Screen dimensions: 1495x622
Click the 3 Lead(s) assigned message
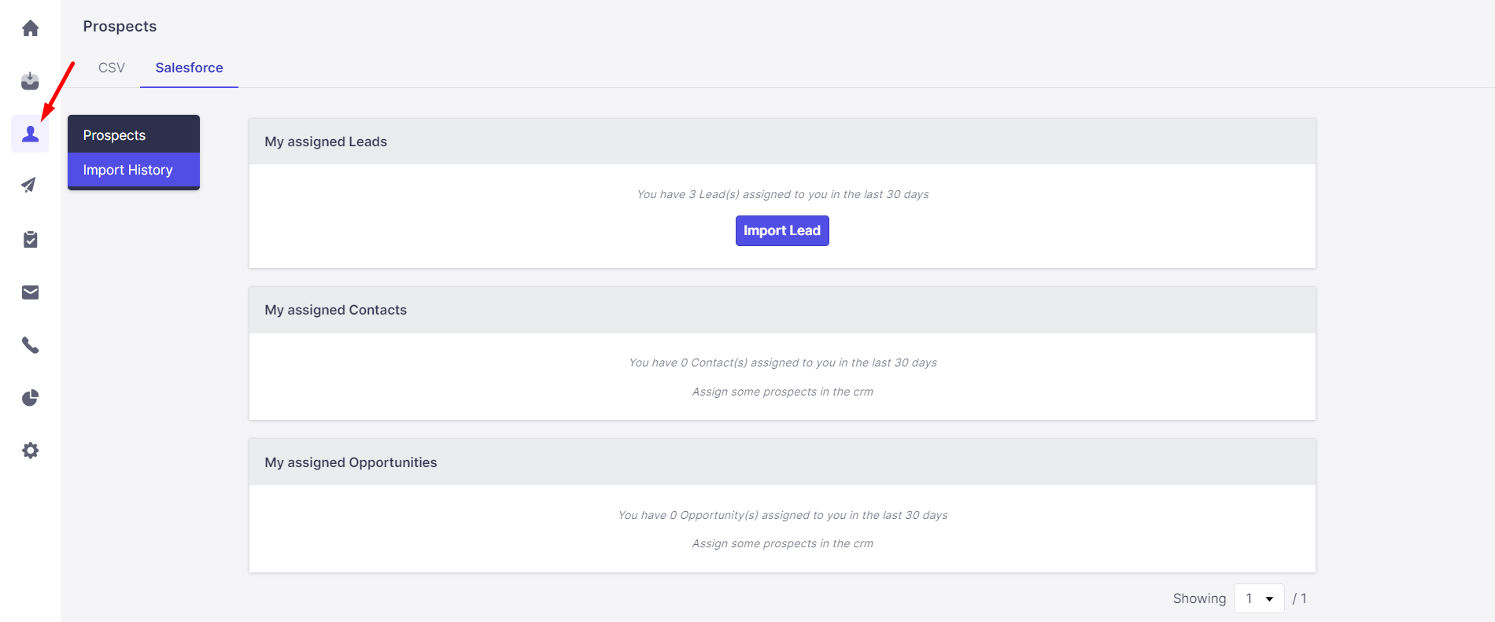point(782,194)
